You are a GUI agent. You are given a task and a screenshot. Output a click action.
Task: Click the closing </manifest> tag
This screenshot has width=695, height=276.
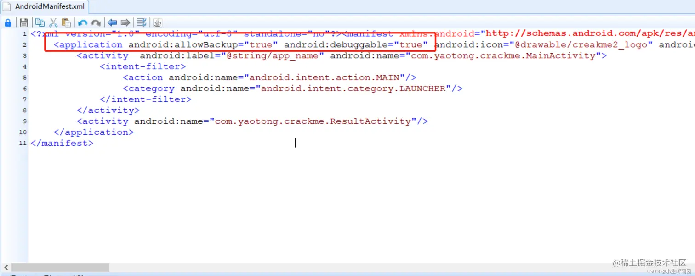(x=62, y=144)
